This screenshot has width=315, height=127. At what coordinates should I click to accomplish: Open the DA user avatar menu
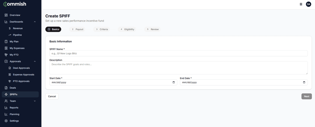(308, 4)
